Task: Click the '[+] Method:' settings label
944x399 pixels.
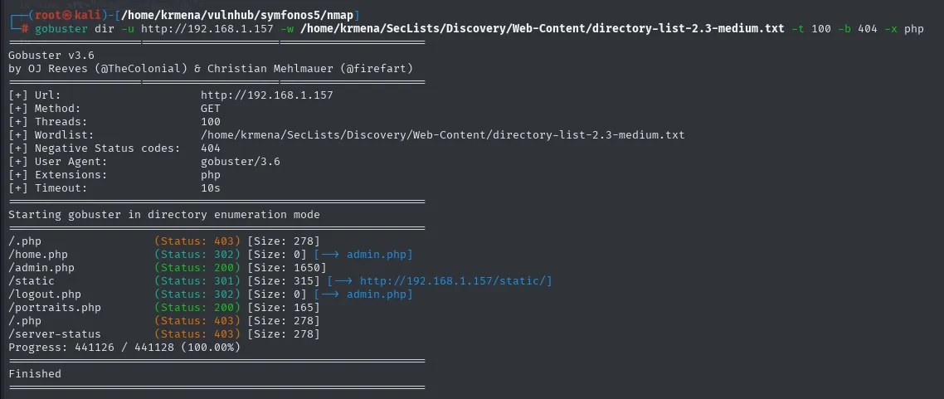Action: (x=45, y=109)
